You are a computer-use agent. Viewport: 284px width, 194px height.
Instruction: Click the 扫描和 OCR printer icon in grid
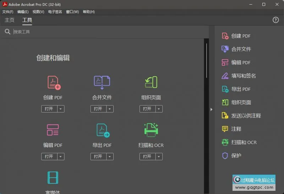coord(151,130)
